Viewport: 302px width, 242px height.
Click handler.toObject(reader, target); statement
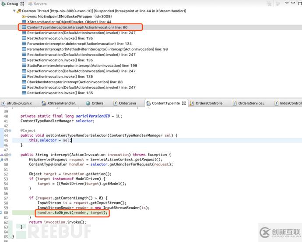[72, 213]
